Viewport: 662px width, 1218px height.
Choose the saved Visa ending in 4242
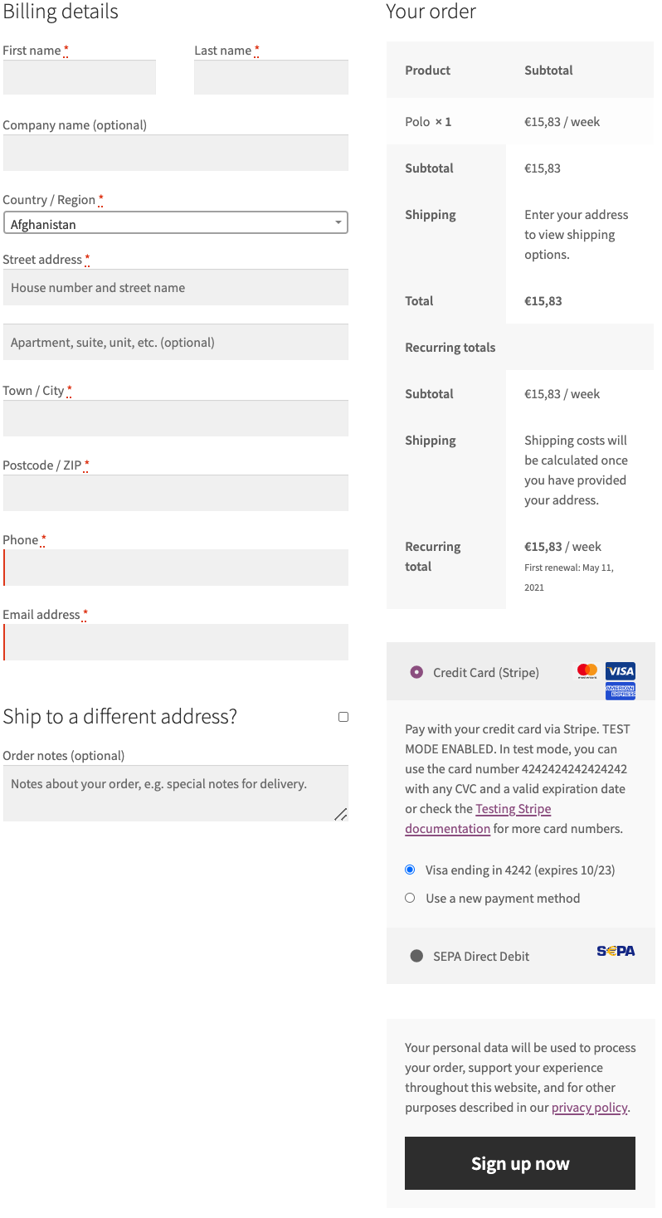tap(410, 870)
